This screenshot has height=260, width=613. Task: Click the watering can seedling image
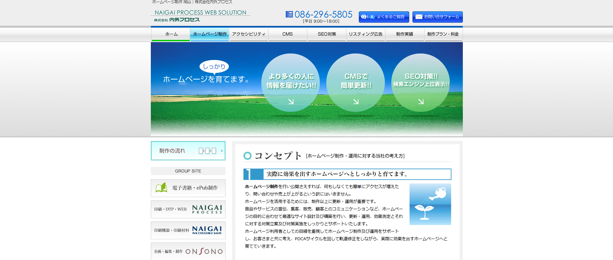pos(430,204)
